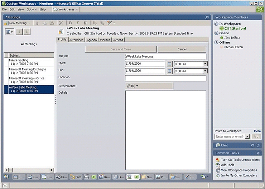
Task: Click into the Location field
Action: pos(165,78)
